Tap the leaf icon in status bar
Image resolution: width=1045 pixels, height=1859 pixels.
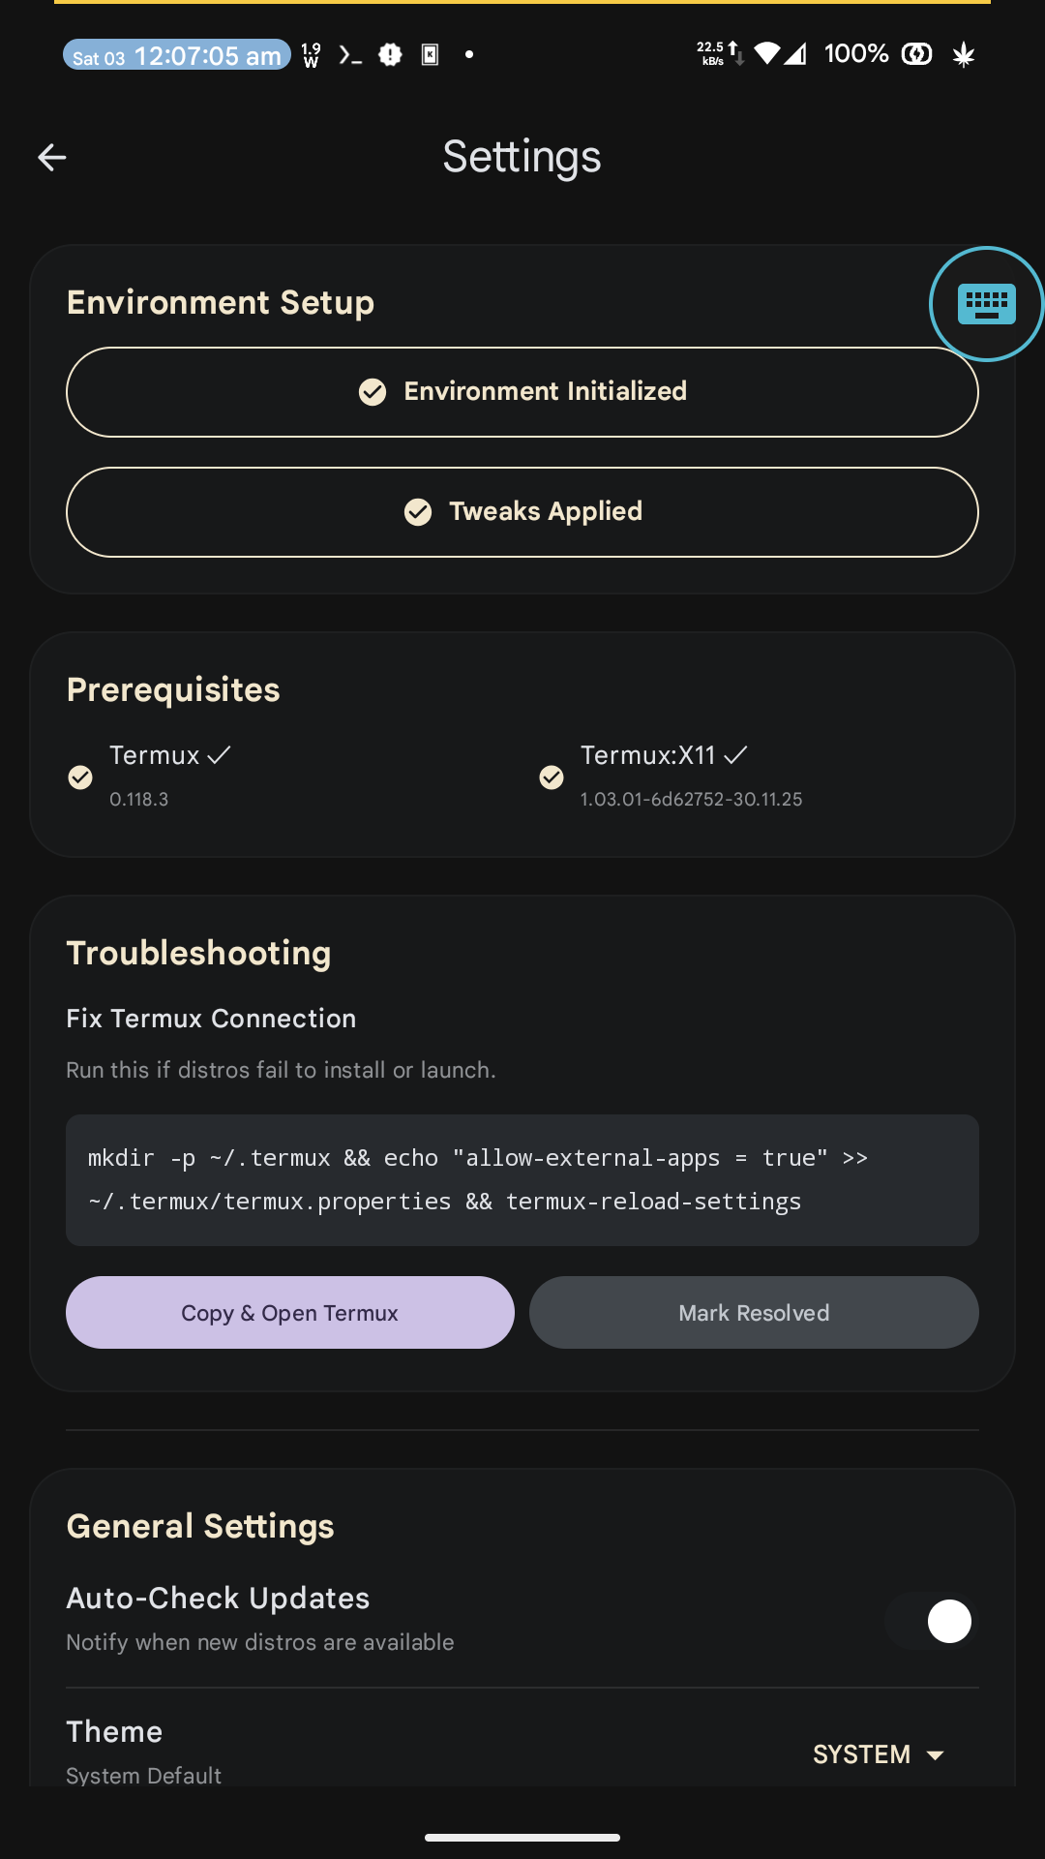coord(963,54)
